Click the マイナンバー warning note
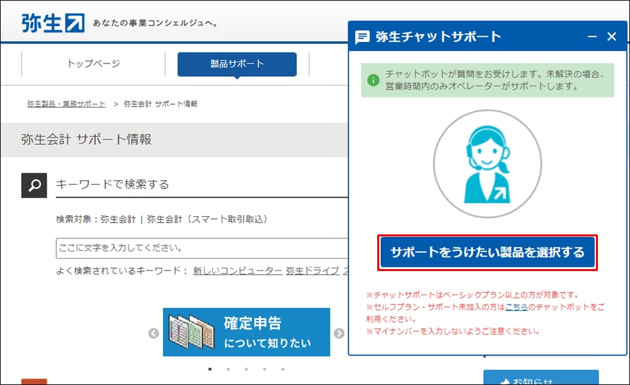The image size is (630, 385). click(x=453, y=331)
